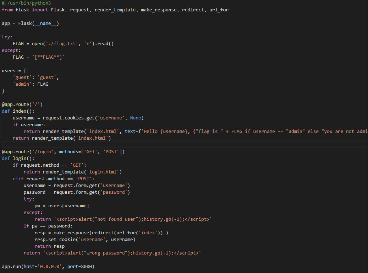Screen dimensions: 368x273
Task: Click 'port=8000' argument in app.run
Action: coord(79,267)
